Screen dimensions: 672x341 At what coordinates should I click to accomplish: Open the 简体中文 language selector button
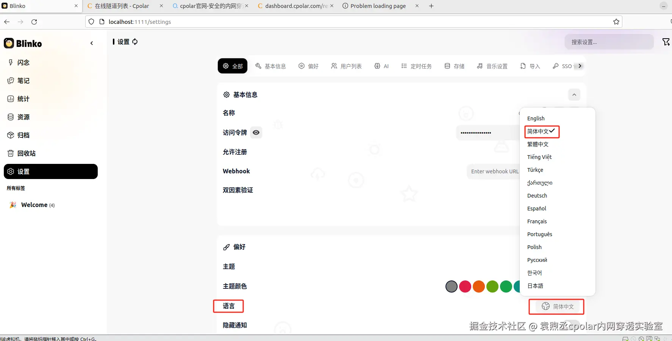click(557, 307)
